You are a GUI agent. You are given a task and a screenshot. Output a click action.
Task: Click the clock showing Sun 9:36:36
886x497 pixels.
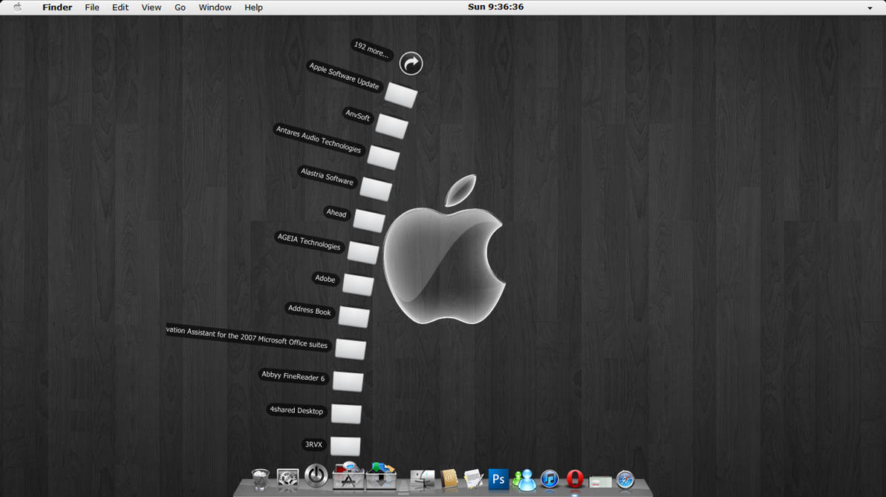[x=496, y=7]
